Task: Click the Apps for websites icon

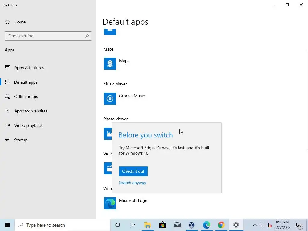Action: pos(7,111)
